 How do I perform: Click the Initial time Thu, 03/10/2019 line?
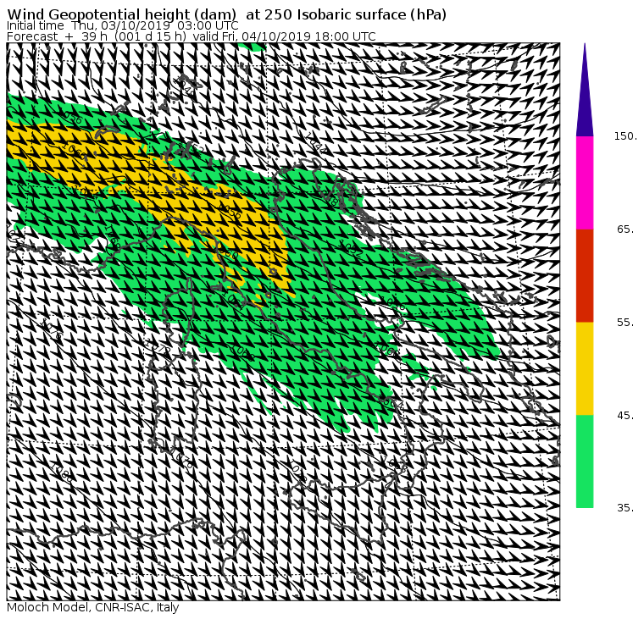122,25
